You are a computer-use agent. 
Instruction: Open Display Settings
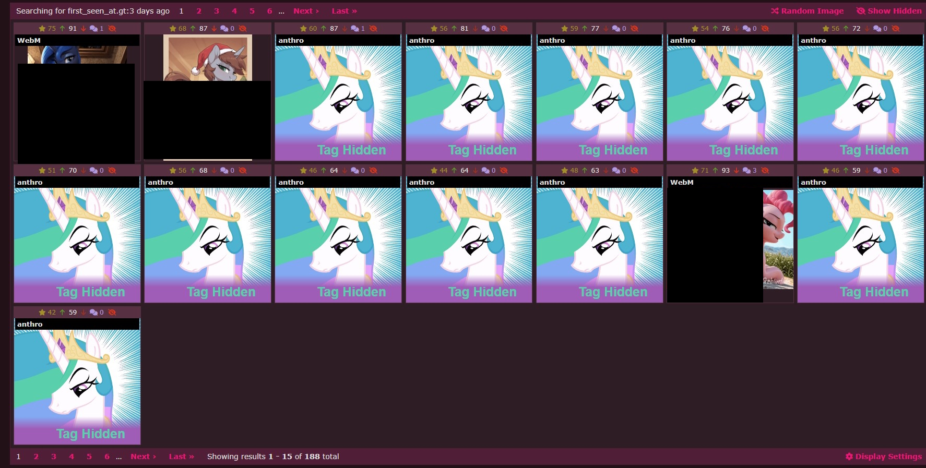click(884, 457)
